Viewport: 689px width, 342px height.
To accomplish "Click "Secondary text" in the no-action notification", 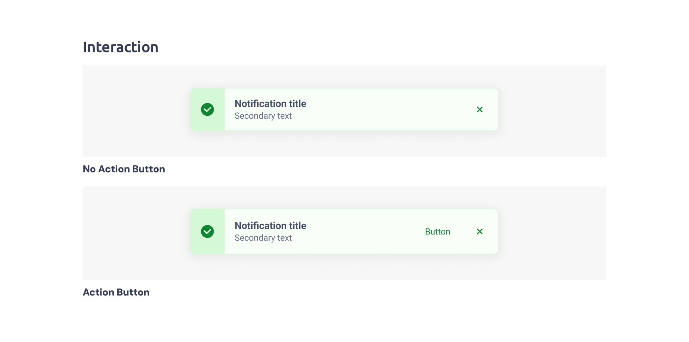I will pos(263,116).
